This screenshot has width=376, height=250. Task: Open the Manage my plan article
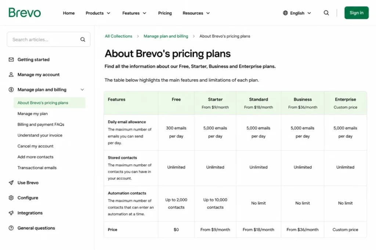point(32,114)
